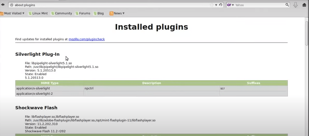Open the Community bookmark
The image size is (309, 136).
pyautogui.click(x=61, y=13)
